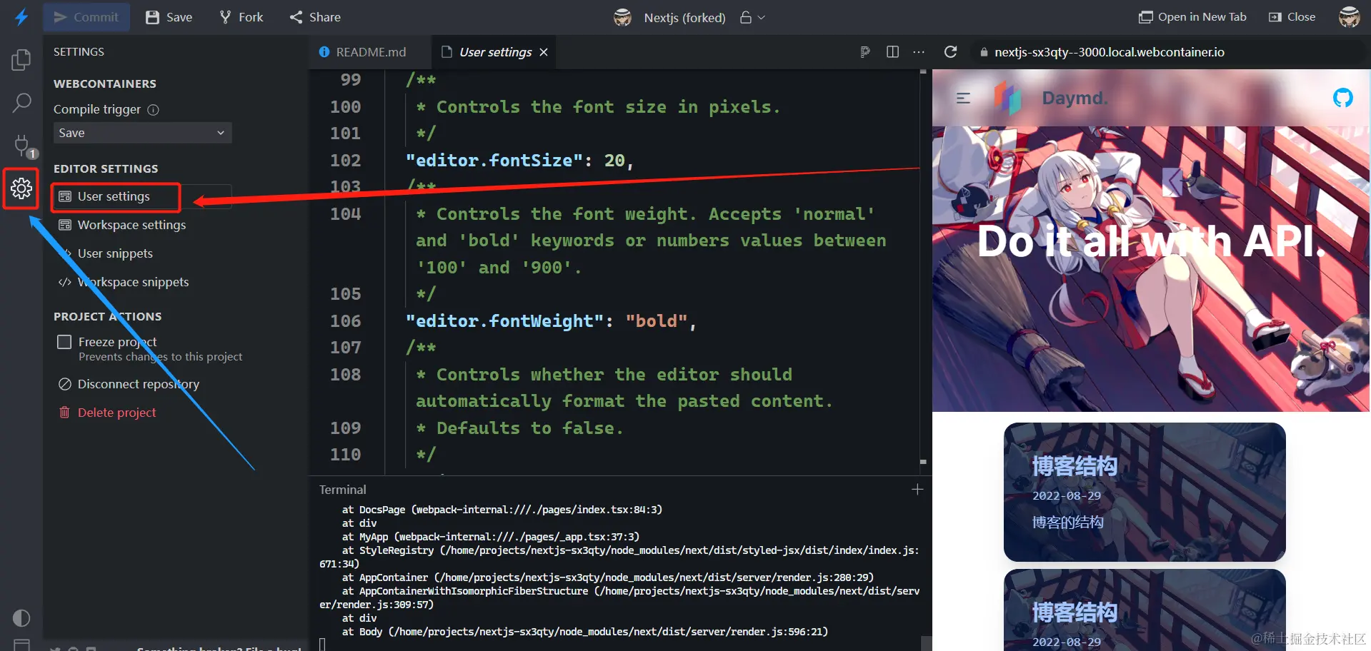This screenshot has width=1371, height=651.
Task: Open the Daymd hamburger menu
Action: [x=963, y=98]
